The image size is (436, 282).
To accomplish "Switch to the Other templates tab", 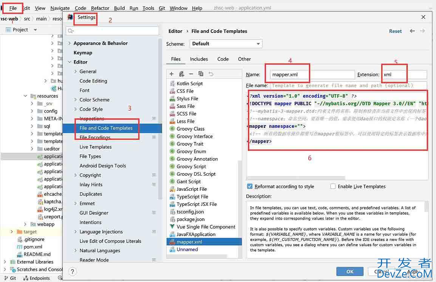I will pyautogui.click(x=244, y=59).
